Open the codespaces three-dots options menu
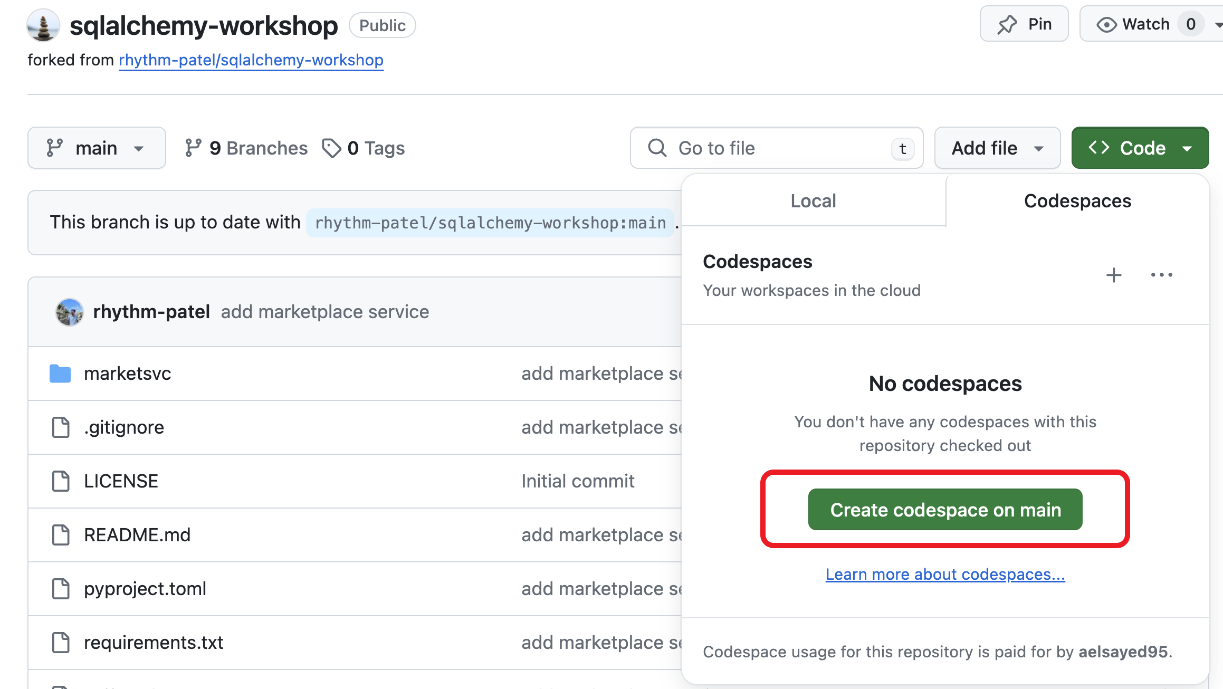The height and width of the screenshot is (689, 1223). point(1162,275)
